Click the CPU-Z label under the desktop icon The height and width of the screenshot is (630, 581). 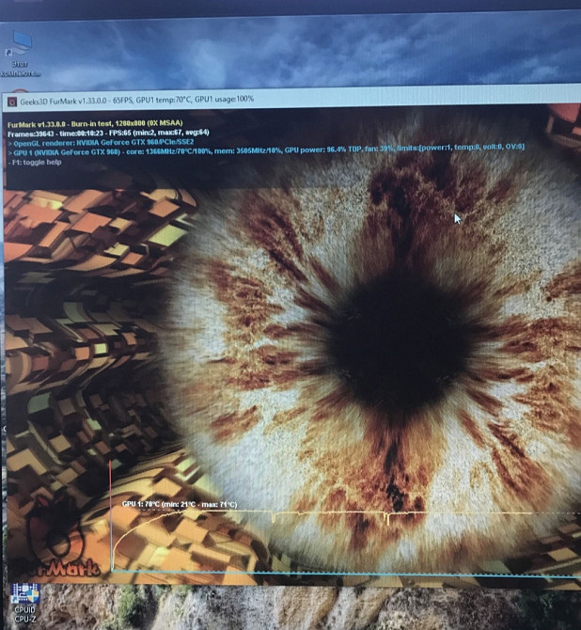click(24, 619)
